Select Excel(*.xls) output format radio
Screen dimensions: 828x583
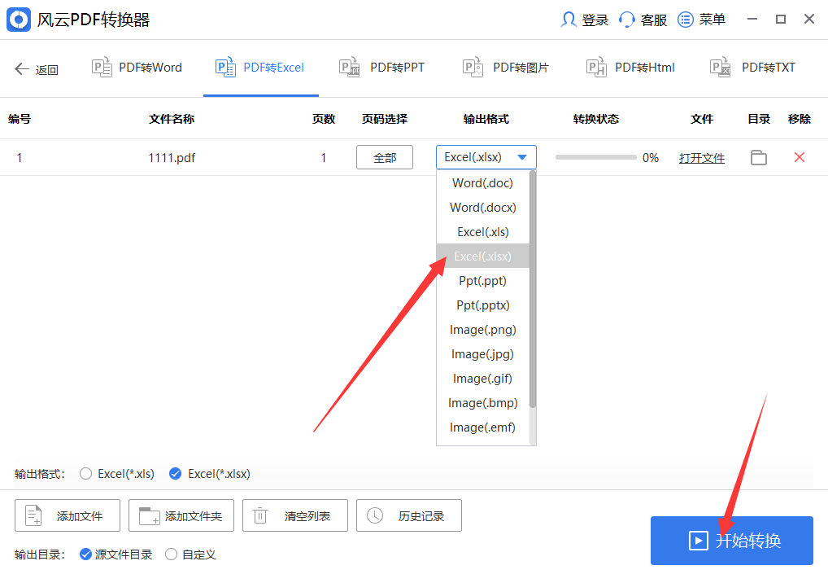pos(85,474)
